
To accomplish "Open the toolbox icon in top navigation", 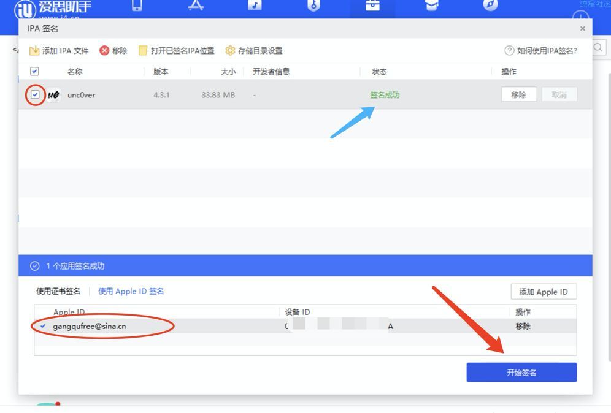I will (x=372, y=5).
